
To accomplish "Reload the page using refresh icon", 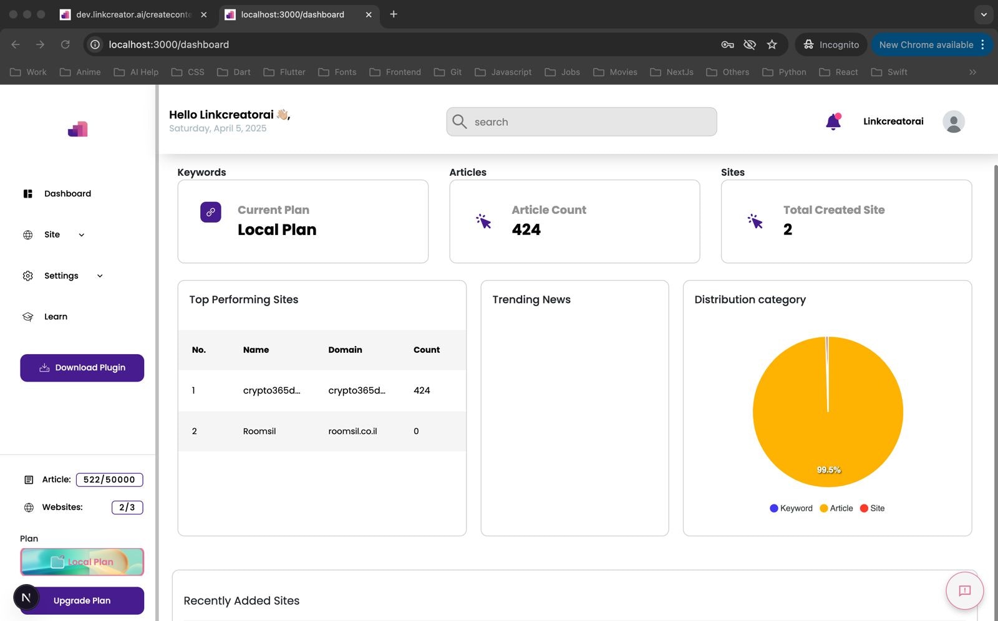I will 65,44.
